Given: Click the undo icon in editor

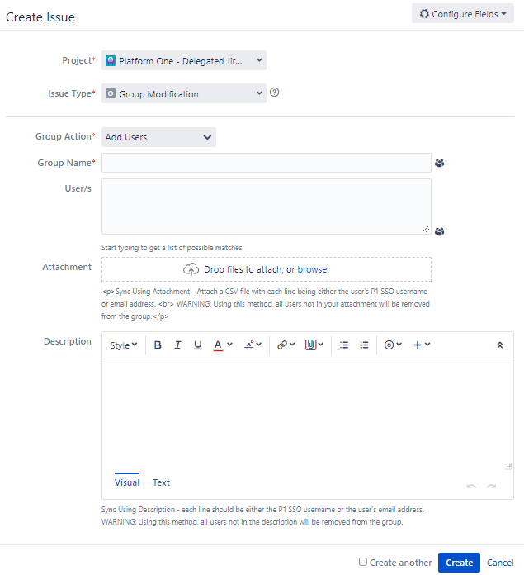Looking at the screenshot, I should [x=471, y=487].
